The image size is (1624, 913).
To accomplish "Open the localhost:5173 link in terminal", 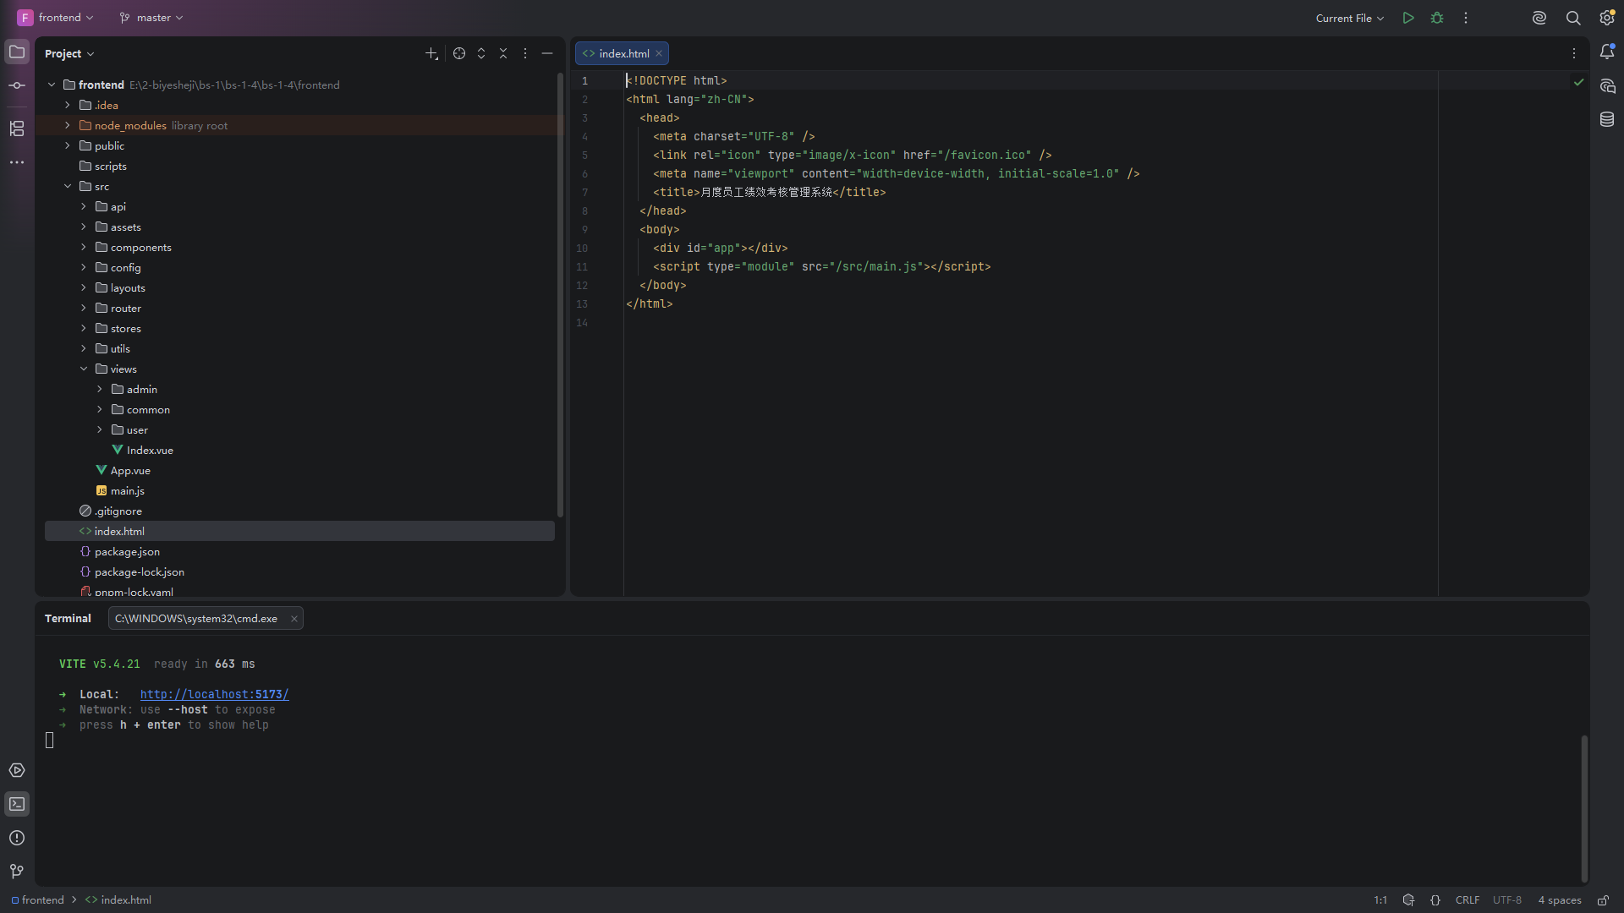I will [x=214, y=694].
